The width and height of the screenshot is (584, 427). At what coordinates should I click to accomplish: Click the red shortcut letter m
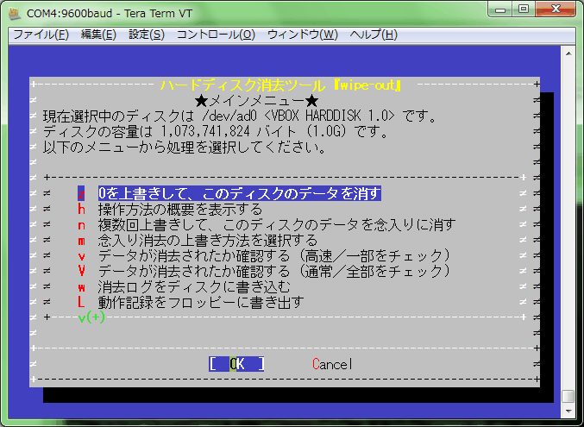[81, 241]
